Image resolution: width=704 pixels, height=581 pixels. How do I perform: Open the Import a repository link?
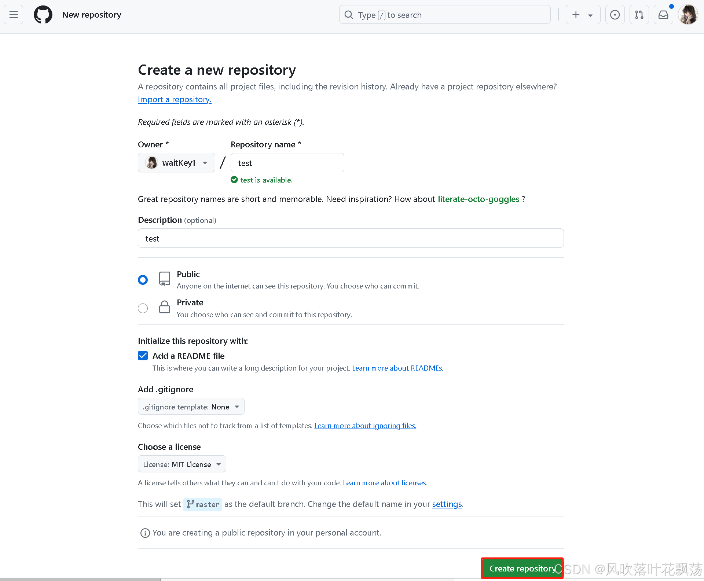click(175, 99)
